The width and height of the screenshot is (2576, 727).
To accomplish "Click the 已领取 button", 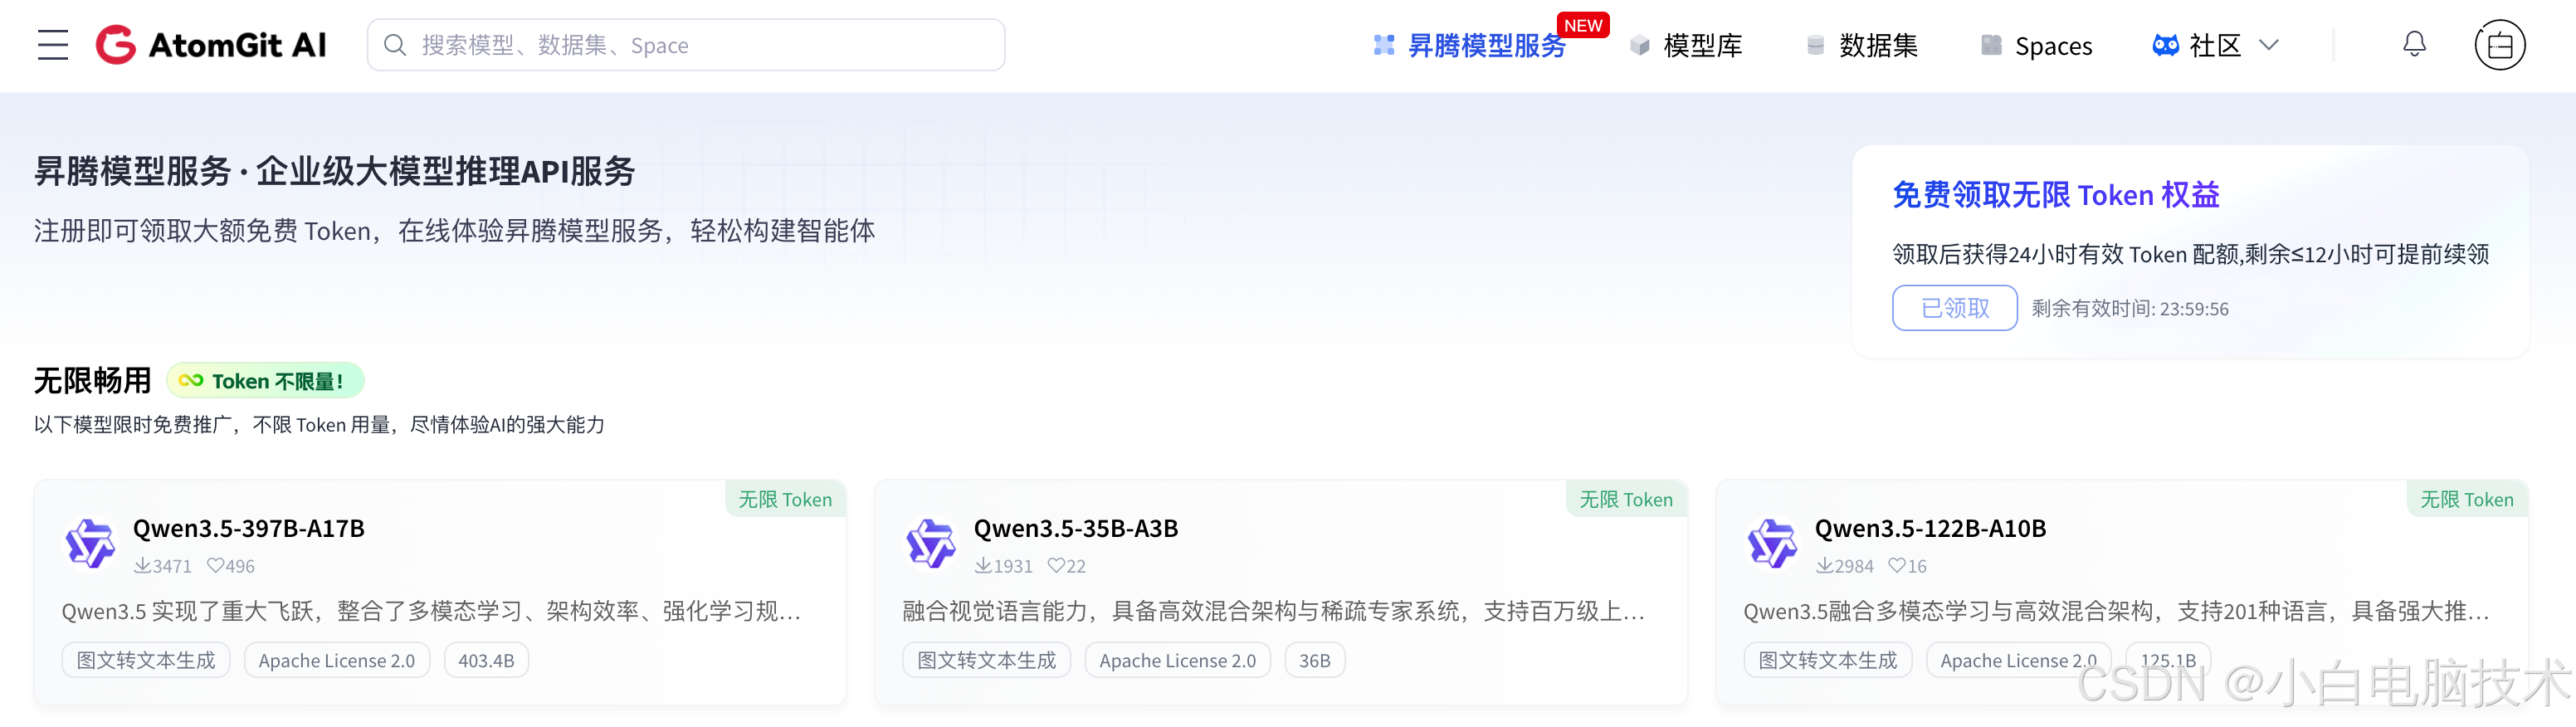I will pyautogui.click(x=1954, y=308).
